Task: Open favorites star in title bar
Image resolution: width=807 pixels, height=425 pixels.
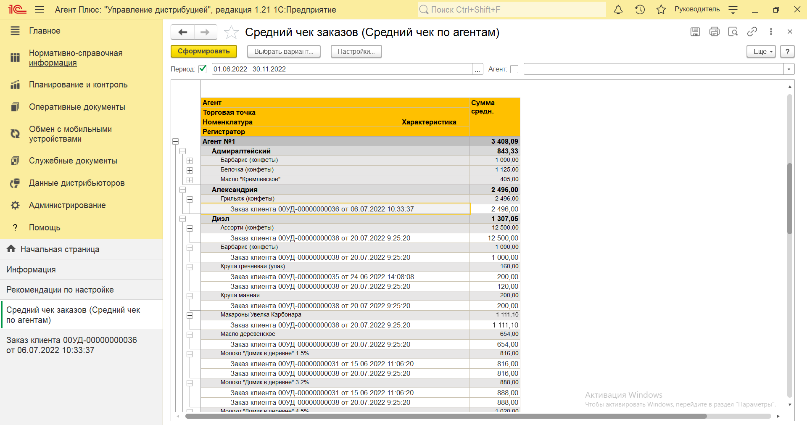Action: tap(661, 10)
